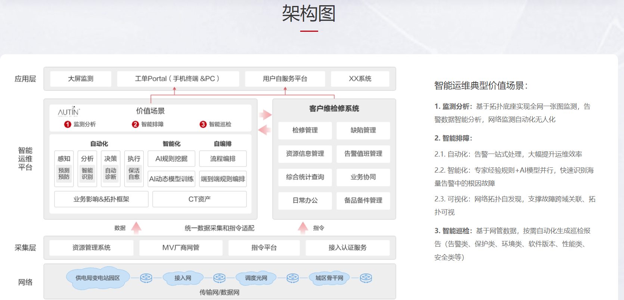Click the AUTIN logo
The height and width of the screenshot is (300, 624).
[x=69, y=111]
